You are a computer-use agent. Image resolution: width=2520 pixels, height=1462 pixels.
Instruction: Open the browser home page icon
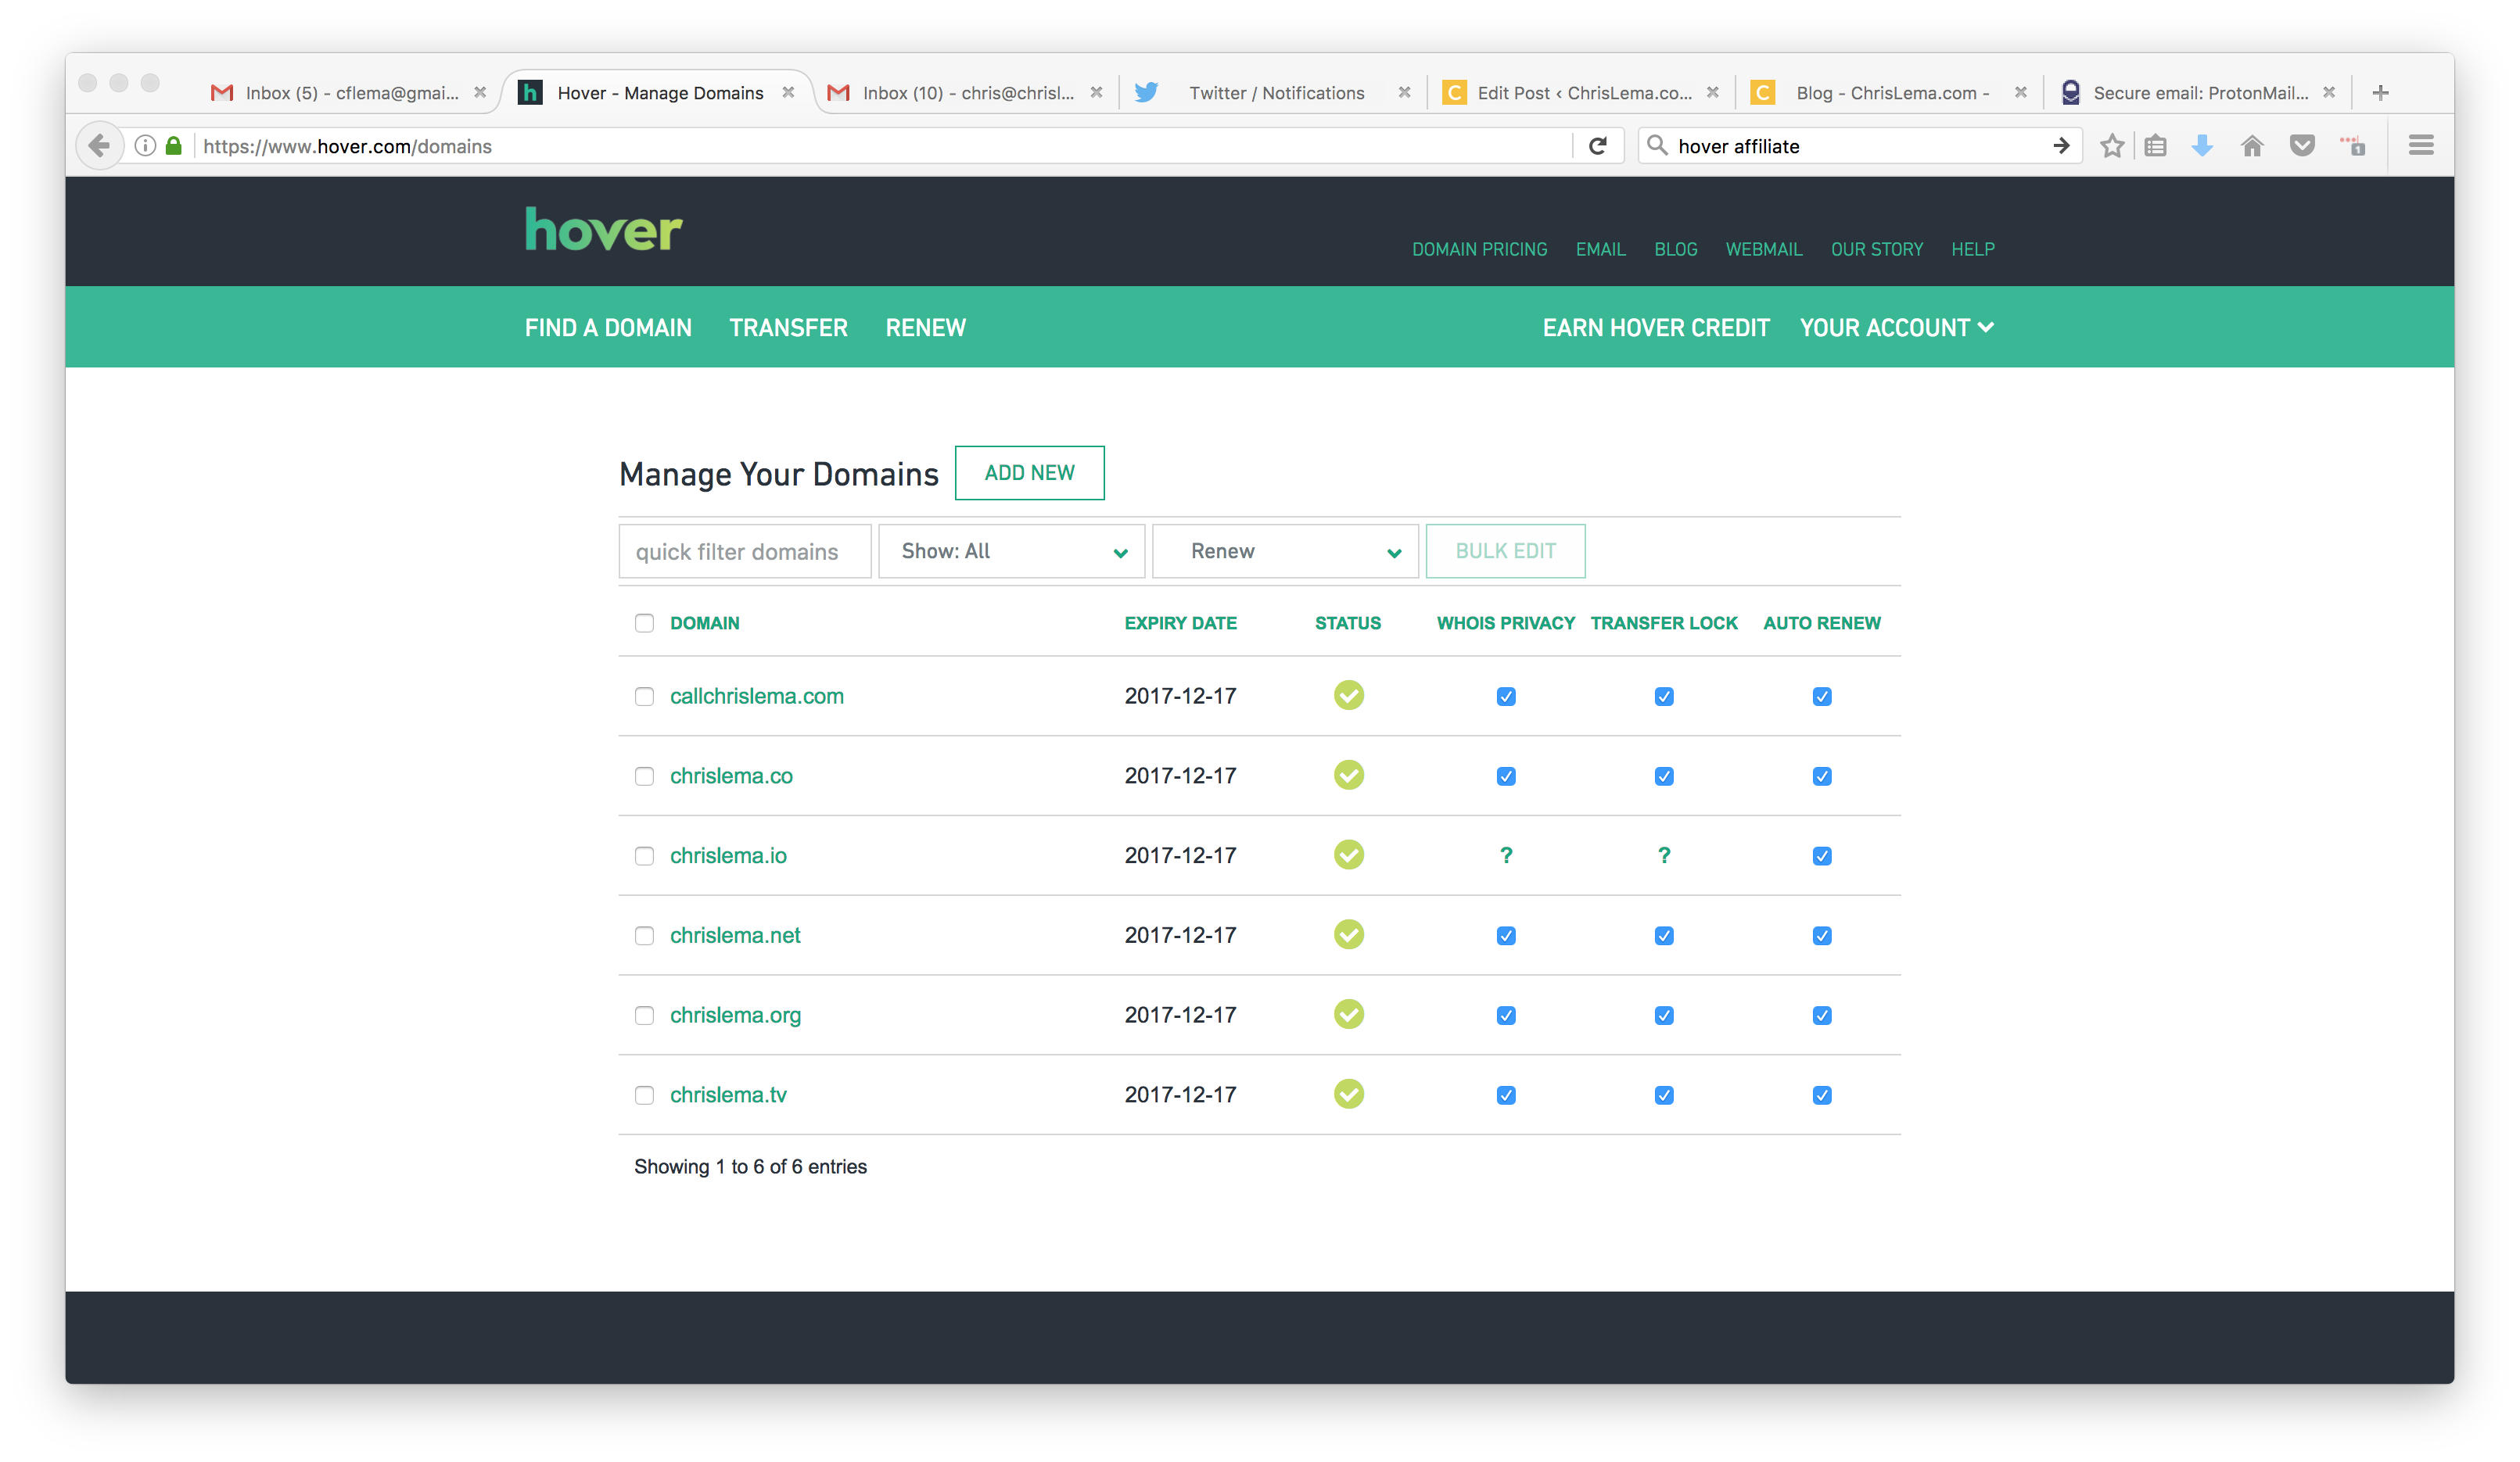[2252, 145]
